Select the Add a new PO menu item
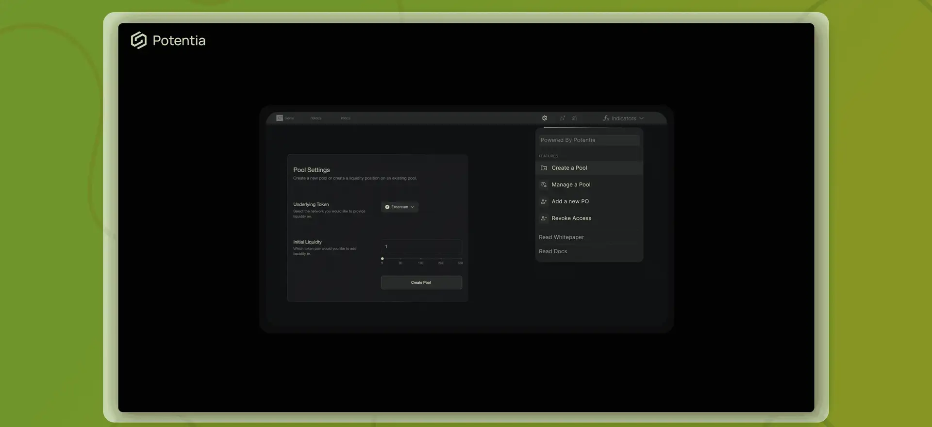This screenshot has height=427, width=932. pyautogui.click(x=589, y=201)
